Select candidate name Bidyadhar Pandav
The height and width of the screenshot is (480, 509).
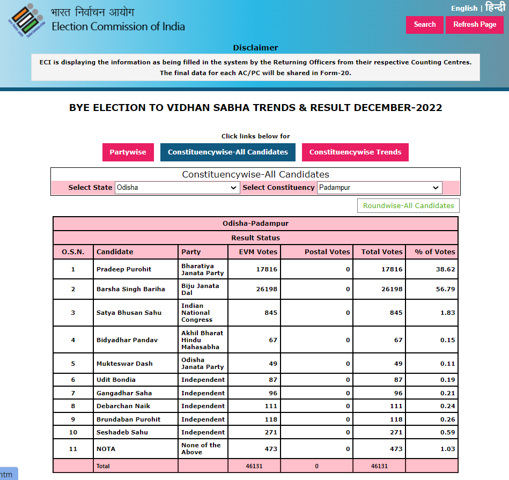point(127,340)
